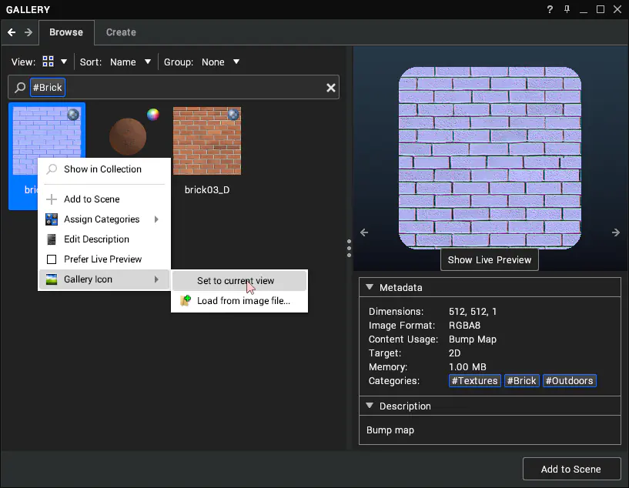Click the Show in Collection magnifier icon
Viewport: 629px width, 488px height.
(x=52, y=169)
